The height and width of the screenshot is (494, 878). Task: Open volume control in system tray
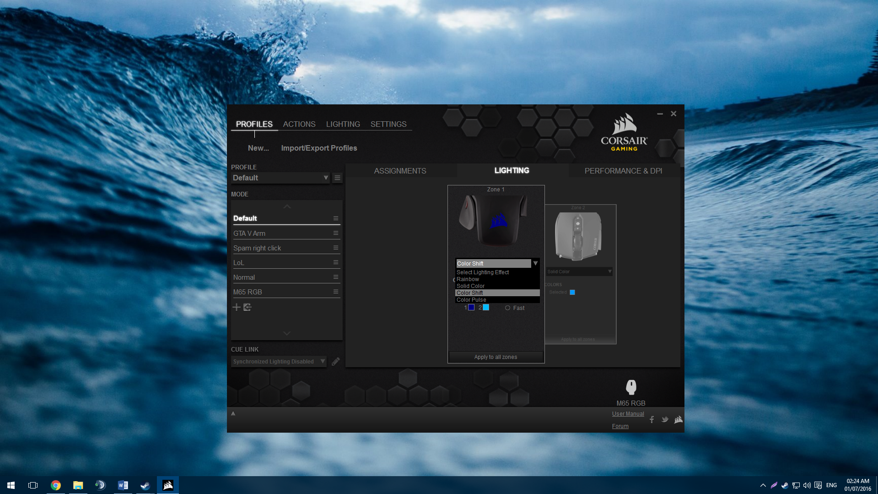(807, 485)
